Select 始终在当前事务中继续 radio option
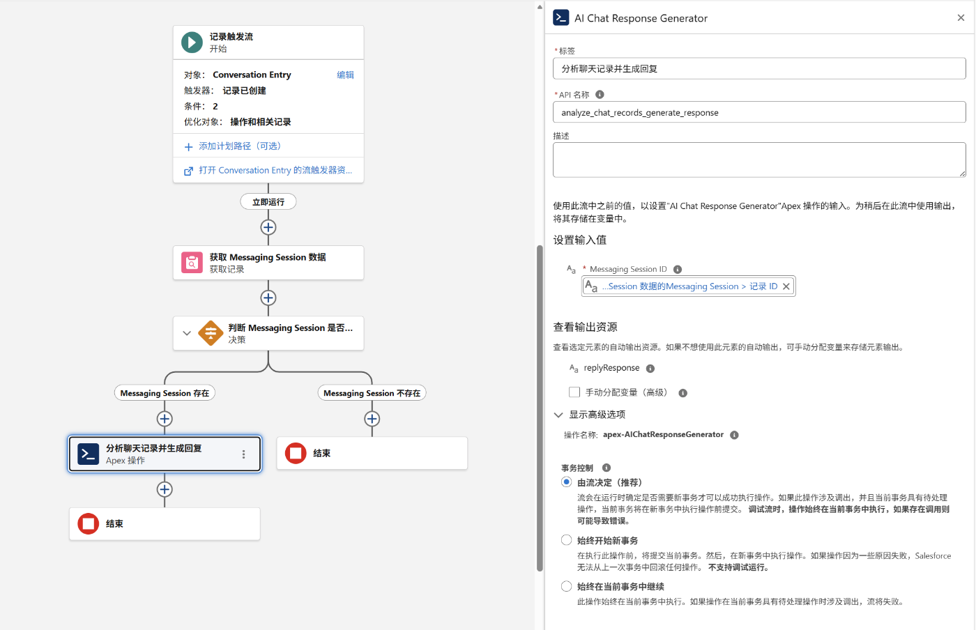 (x=567, y=587)
